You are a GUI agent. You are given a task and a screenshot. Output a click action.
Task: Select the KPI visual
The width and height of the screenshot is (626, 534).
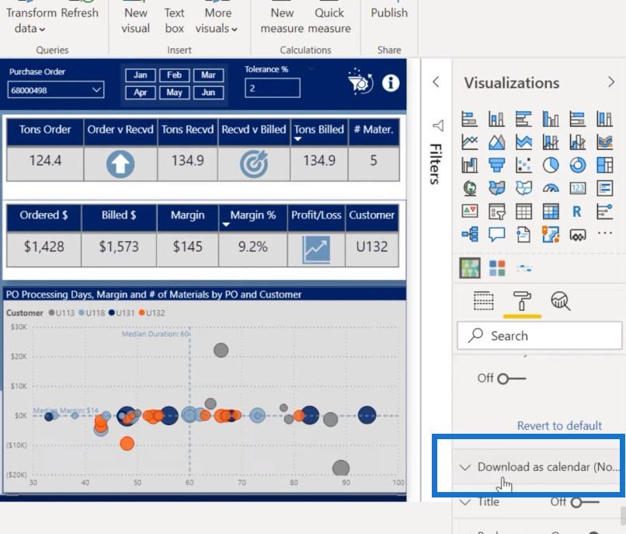pyautogui.click(x=469, y=211)
